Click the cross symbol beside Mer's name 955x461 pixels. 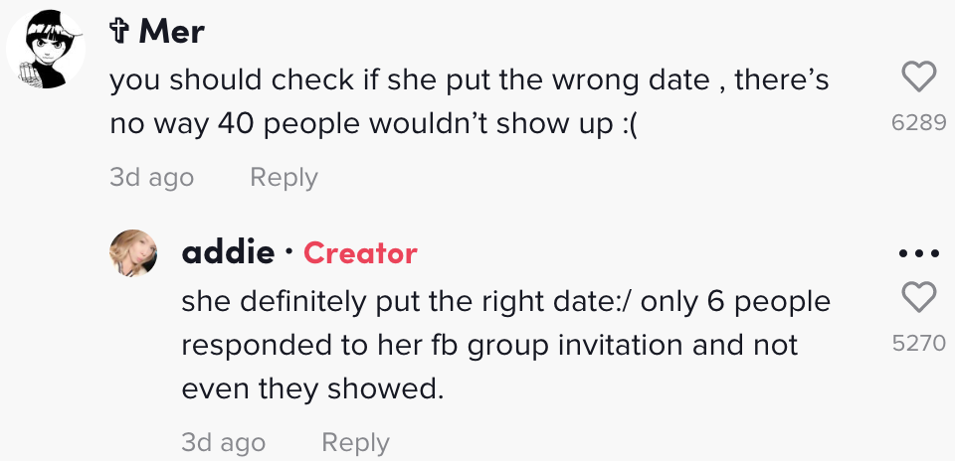(118, 31)
